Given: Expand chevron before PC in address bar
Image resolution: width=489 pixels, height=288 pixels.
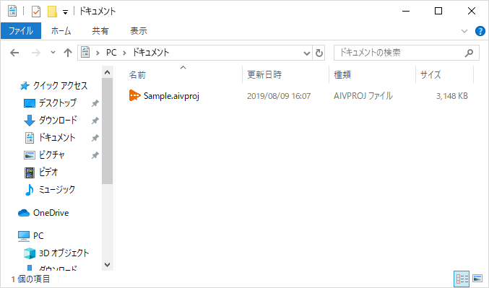Looking at the screenshot, I should click(98, 53).
